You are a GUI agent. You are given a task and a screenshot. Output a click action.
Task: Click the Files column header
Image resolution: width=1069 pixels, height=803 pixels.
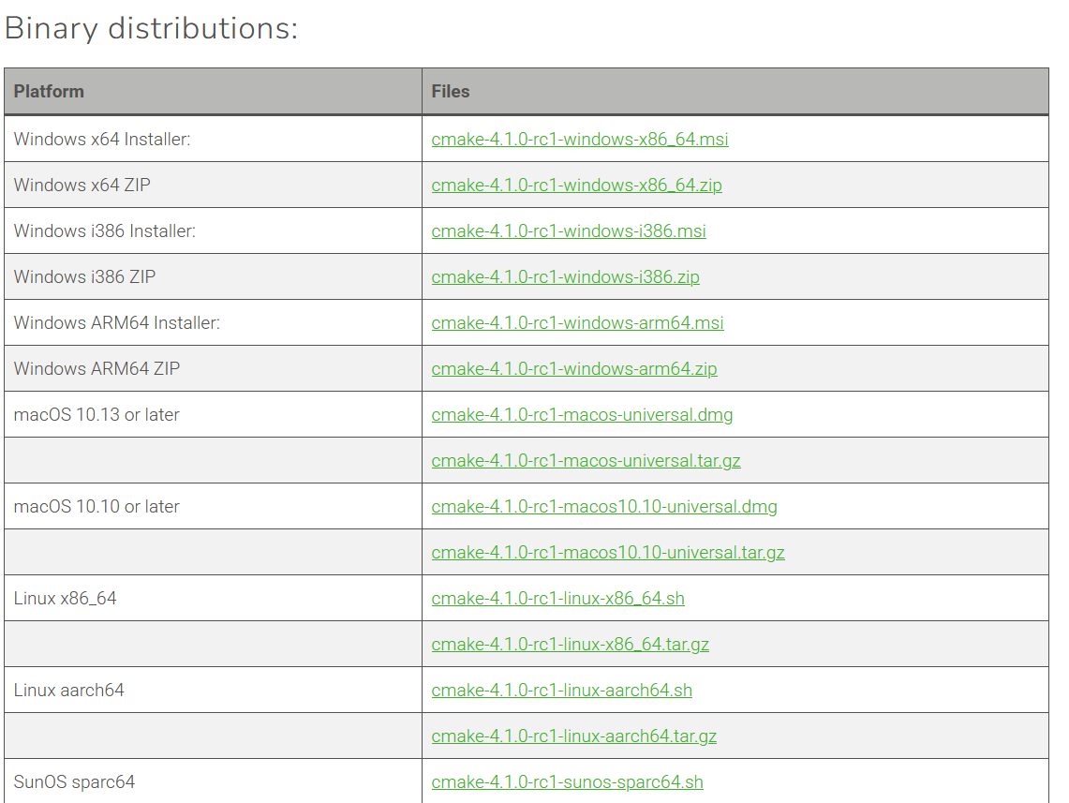click(451, 92)
